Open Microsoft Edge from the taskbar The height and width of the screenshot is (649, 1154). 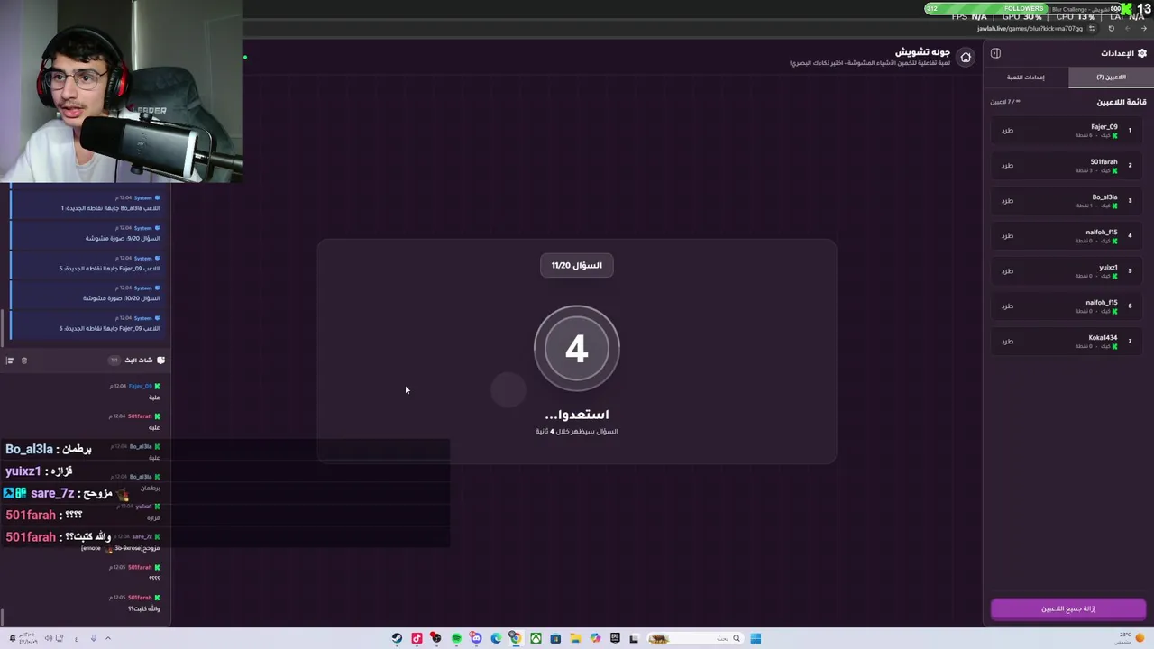coord(496,639)
